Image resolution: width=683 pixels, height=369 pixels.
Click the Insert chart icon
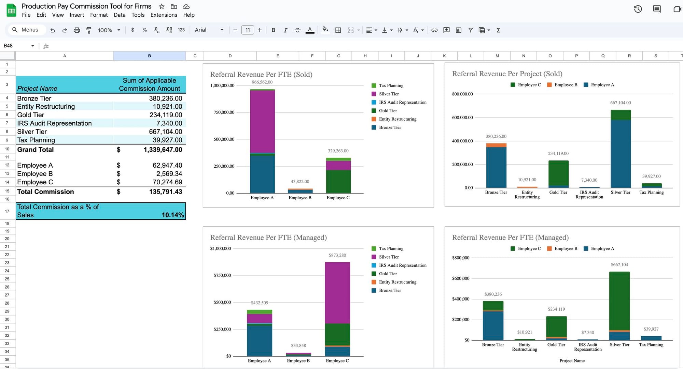tap(458, 30)
